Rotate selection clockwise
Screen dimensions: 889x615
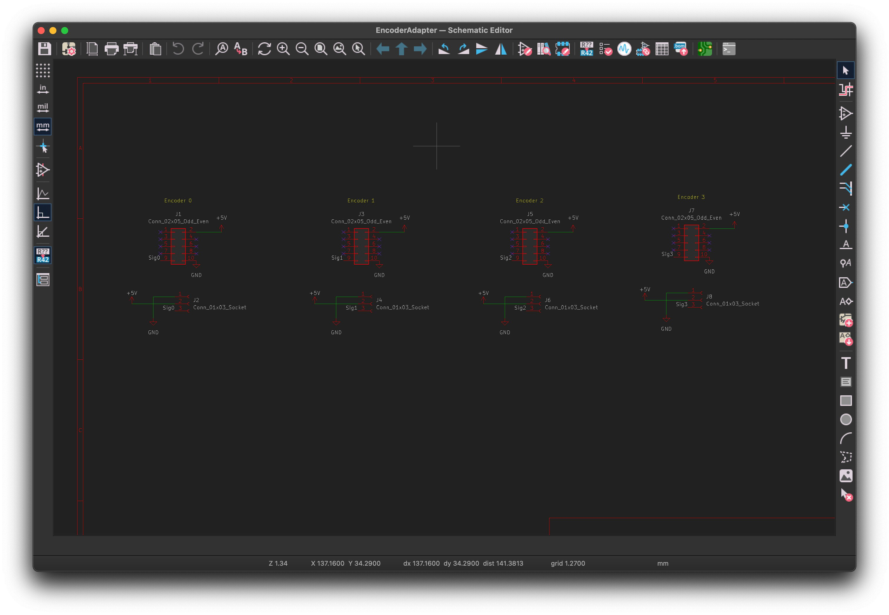click(x=463, y=49)
